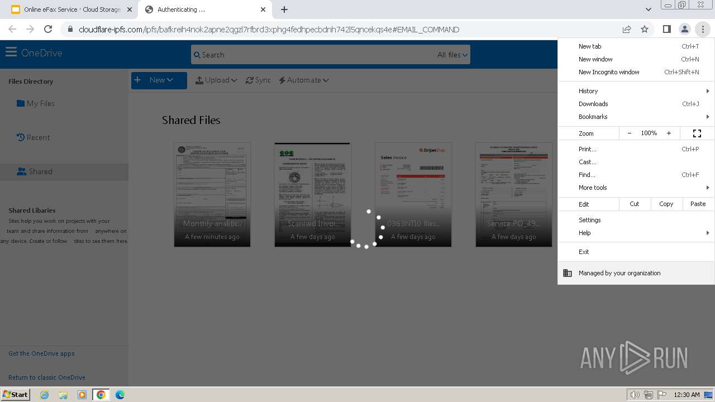Screen dimensions: 715x402
Task: Open the OneDrive hamburger menu icon
Action: coord(11,52)
